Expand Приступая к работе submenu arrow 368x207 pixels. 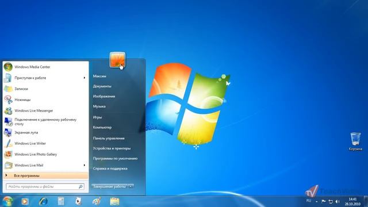[x=85, y=78]
